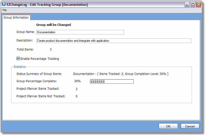Viewport: 206px width, 136px height.
Task: Select the Group Information tab
Action: 16,18
